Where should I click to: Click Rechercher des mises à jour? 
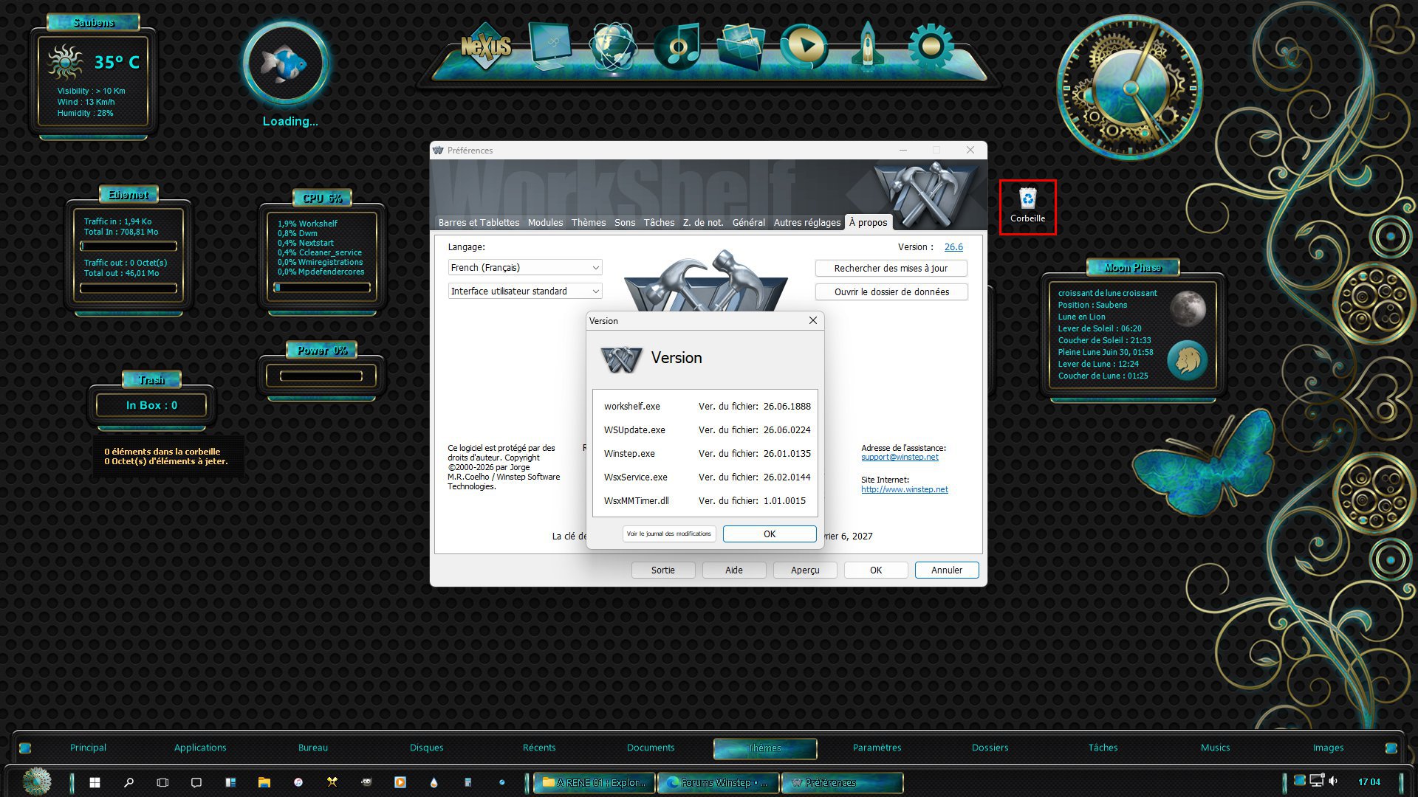click(891, 269)
